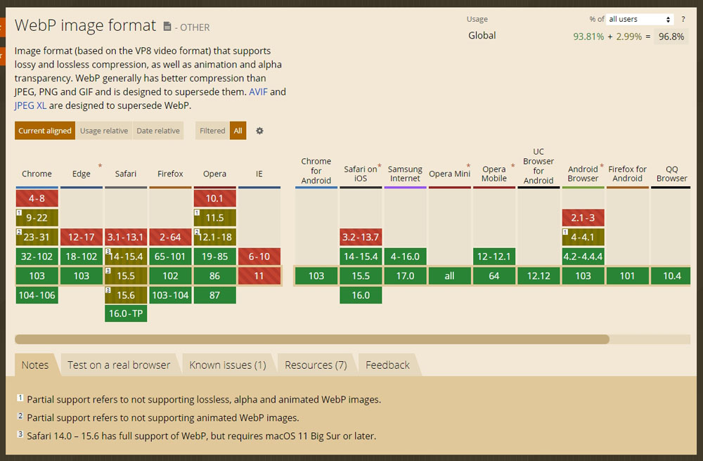The height and width of the screenshot is (461, 703).
Task: Select the Android Browser 2.1-3 cell
Action: (583, 218)
